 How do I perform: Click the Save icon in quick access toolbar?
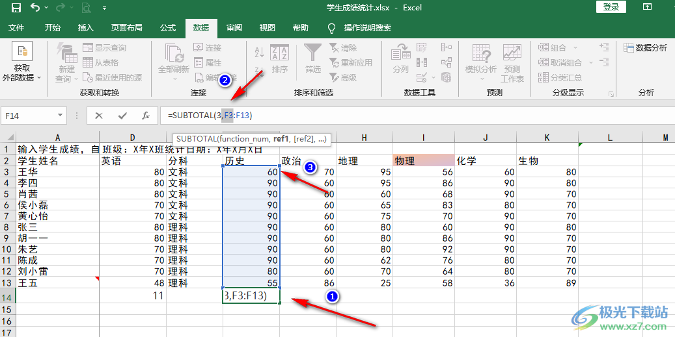(x=16, y=7)
